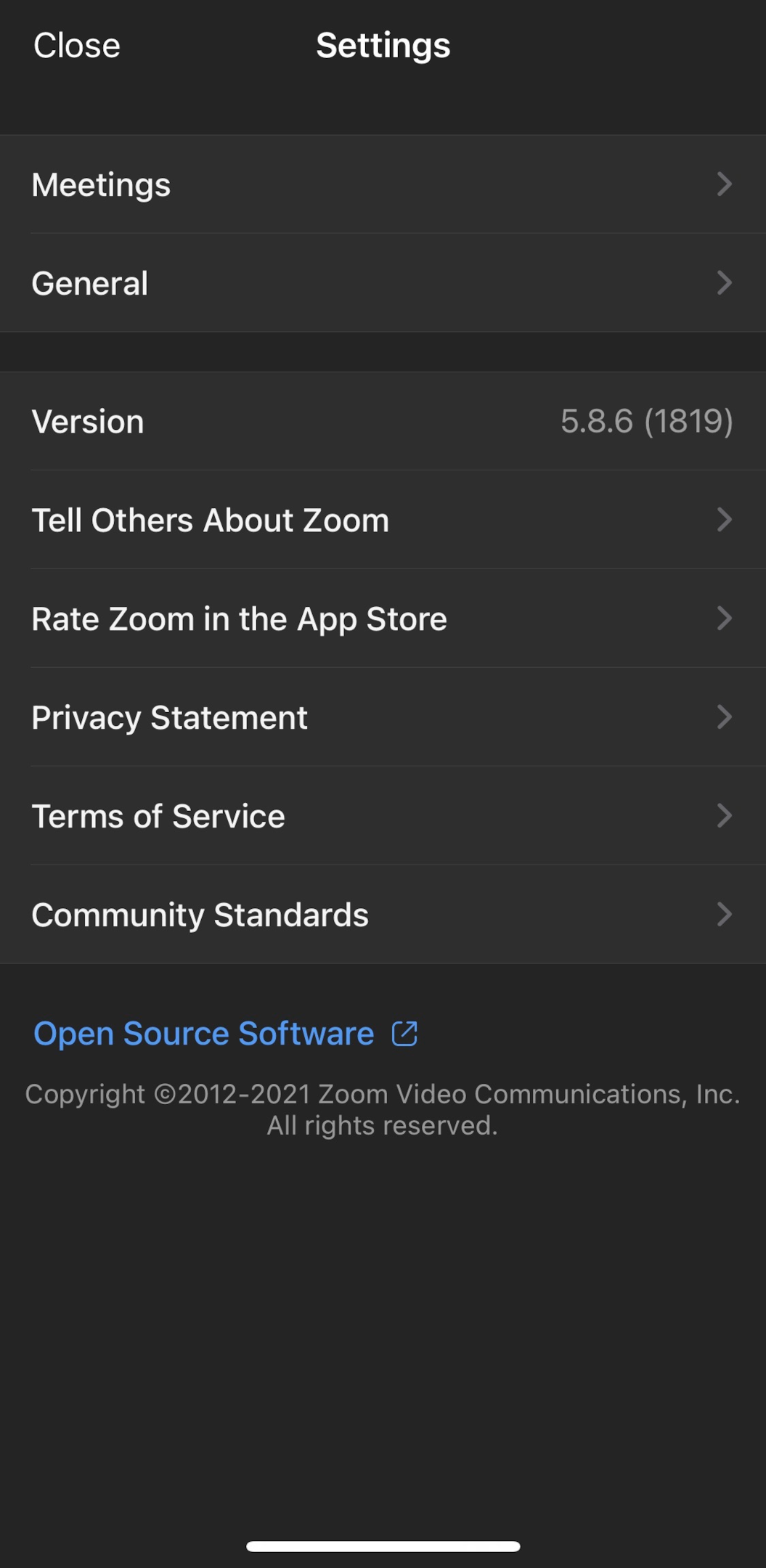Open Tell Others About Zoom
Screen dimensions: 766x1568
pos(211,520)
